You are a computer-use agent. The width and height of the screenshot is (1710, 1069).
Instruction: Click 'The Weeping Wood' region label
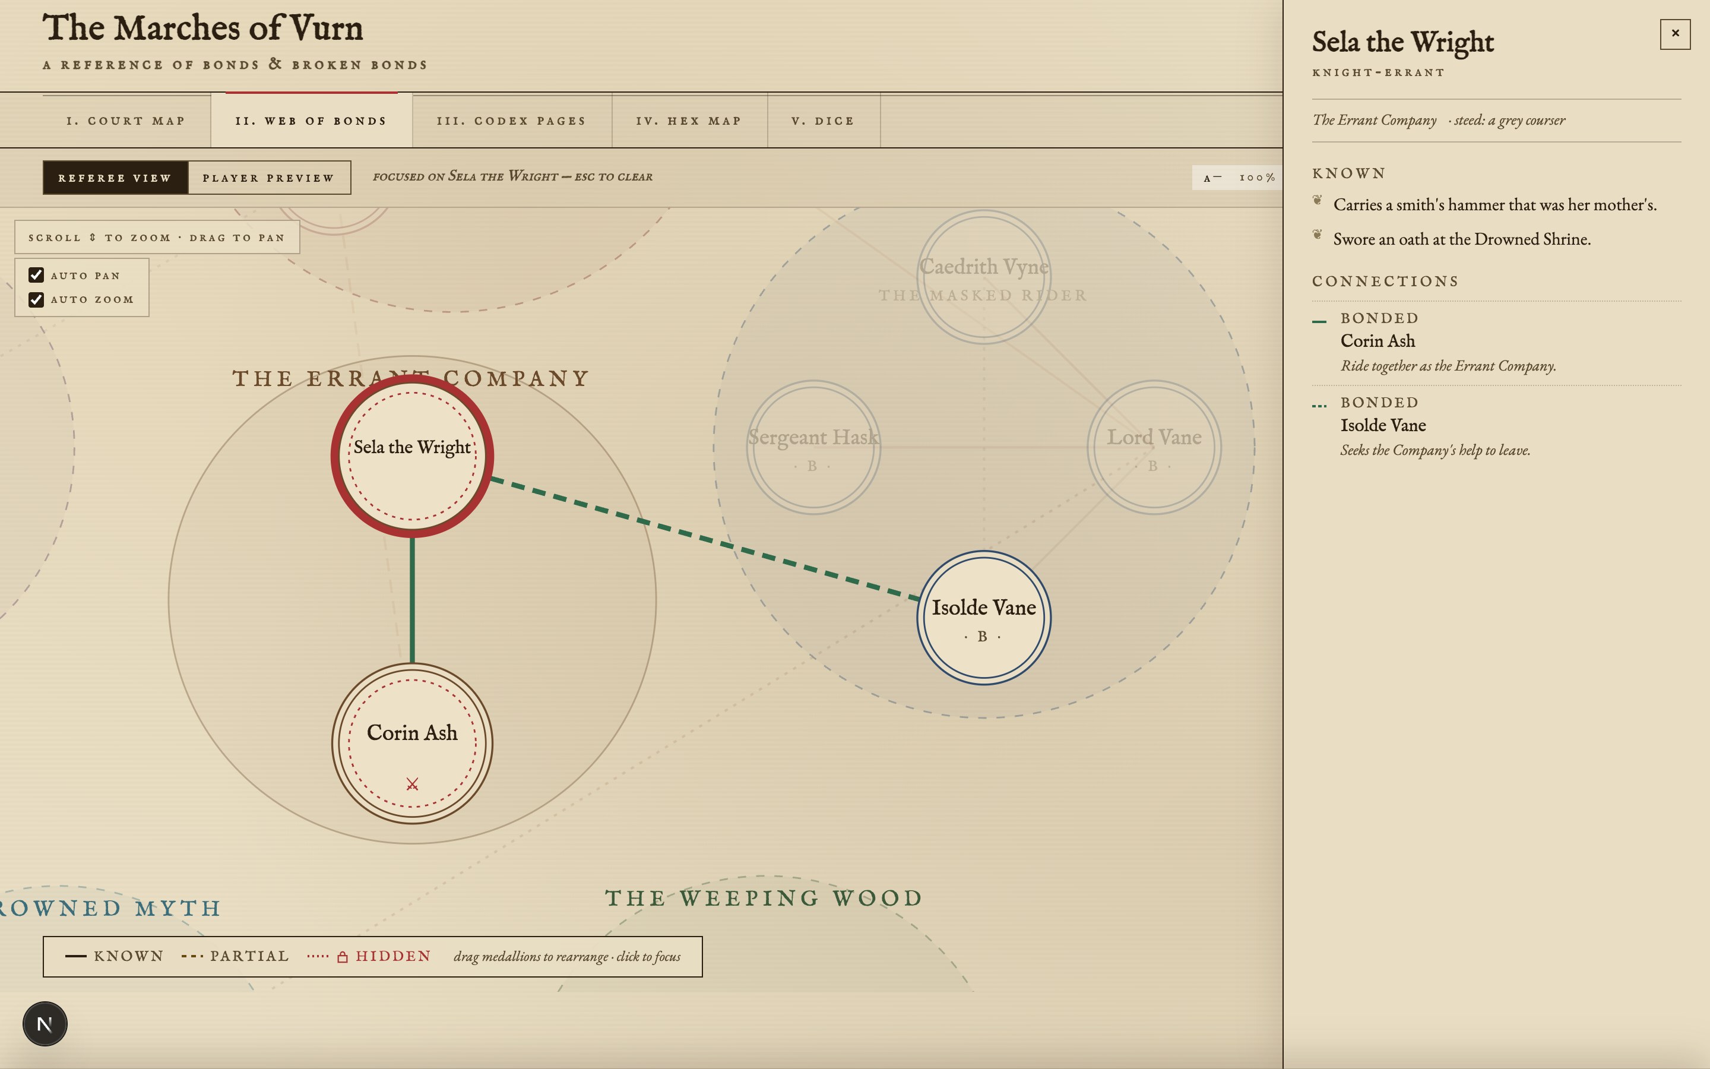coord(764,898)
